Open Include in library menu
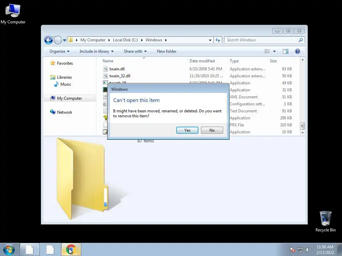 pyautogui.click(x=97, y=51)
